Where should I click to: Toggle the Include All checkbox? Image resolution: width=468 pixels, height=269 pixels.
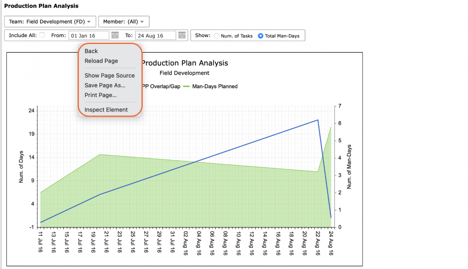tap(42, 35)
